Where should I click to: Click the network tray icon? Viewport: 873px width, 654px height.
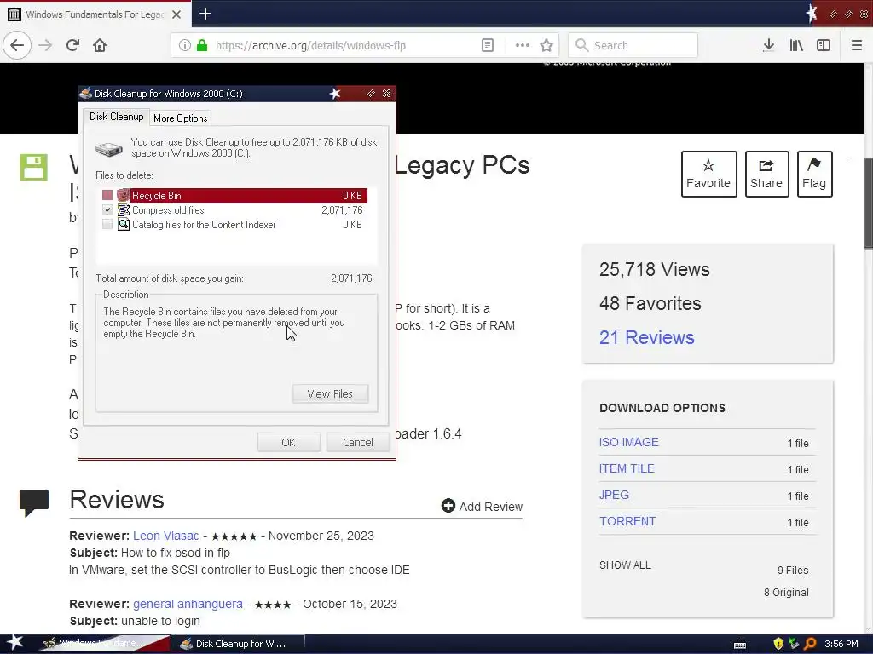click(x=794, y=644)
